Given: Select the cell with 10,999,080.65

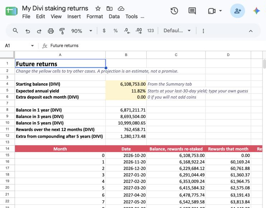Looking at the screenshot, I should (x=126, y=123).
